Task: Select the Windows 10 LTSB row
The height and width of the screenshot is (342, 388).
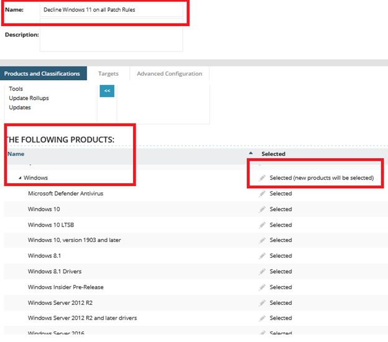Action: (x=196, y=225)
